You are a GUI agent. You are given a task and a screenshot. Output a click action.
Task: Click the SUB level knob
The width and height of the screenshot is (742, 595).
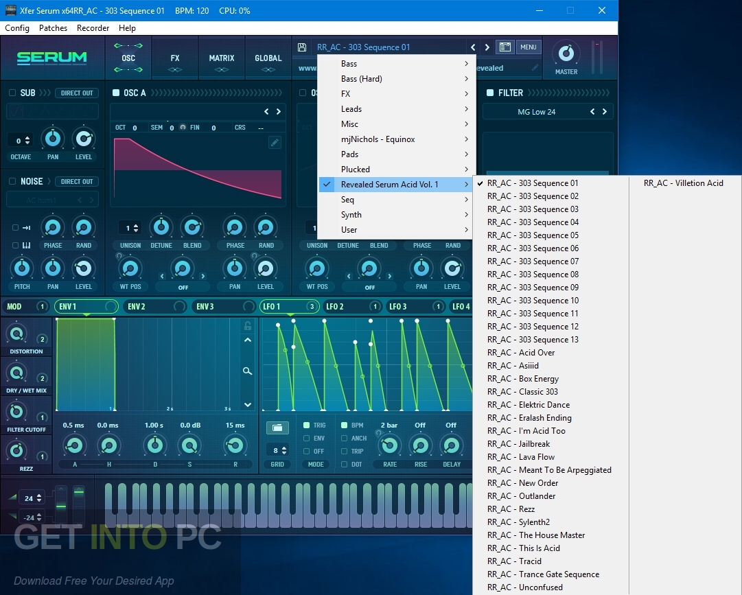[84, 139]
